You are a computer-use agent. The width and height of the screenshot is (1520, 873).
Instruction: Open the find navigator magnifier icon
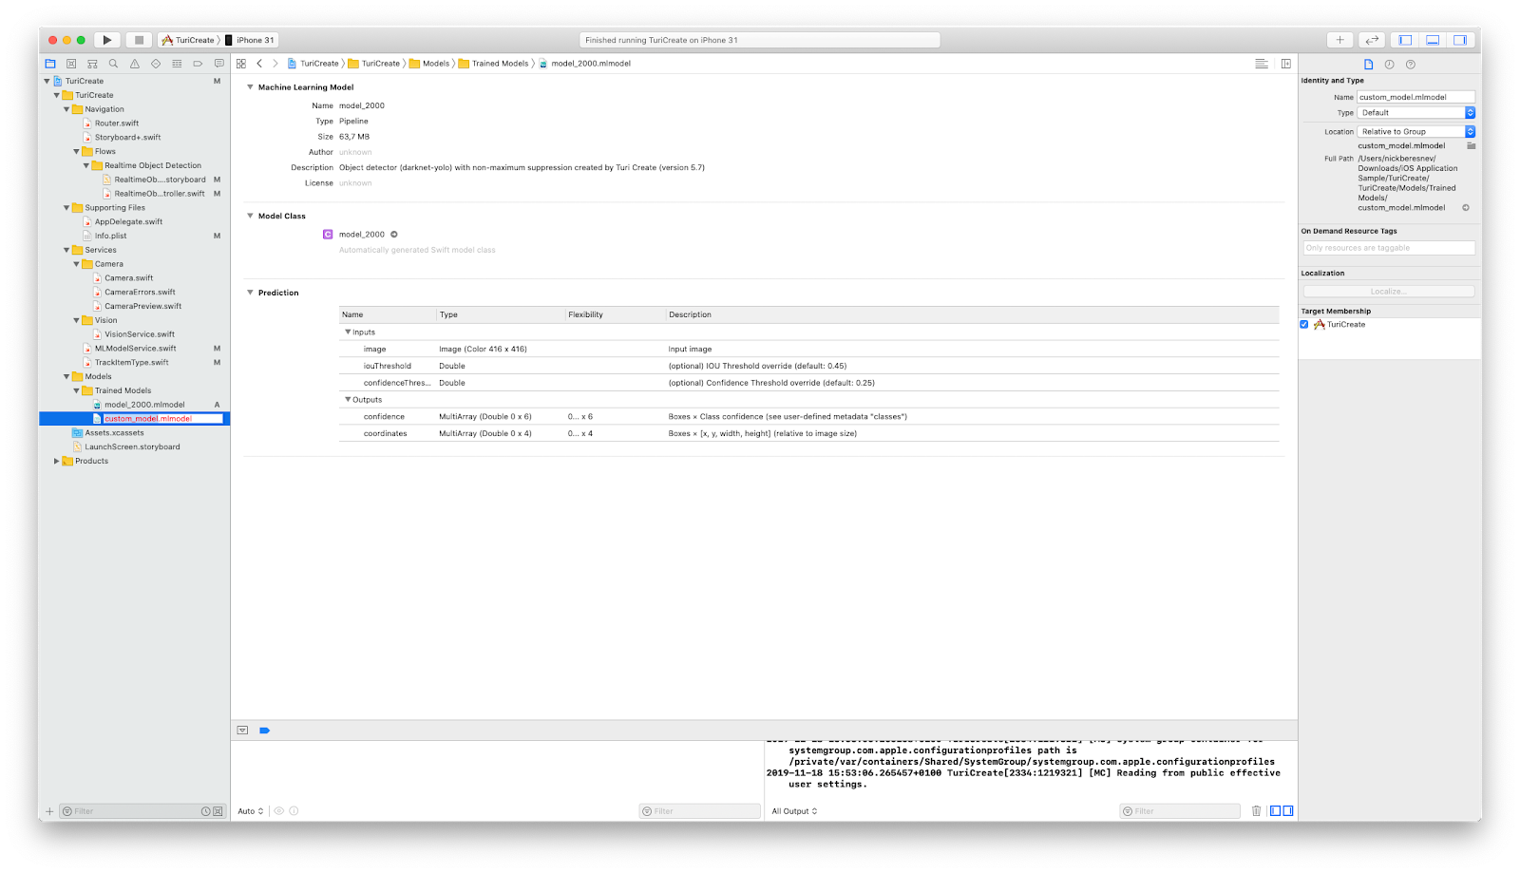[113, 64]
